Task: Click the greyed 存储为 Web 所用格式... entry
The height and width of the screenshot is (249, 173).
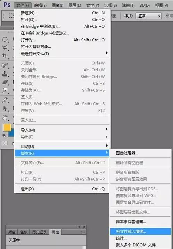Action: (x=62, y=104)
